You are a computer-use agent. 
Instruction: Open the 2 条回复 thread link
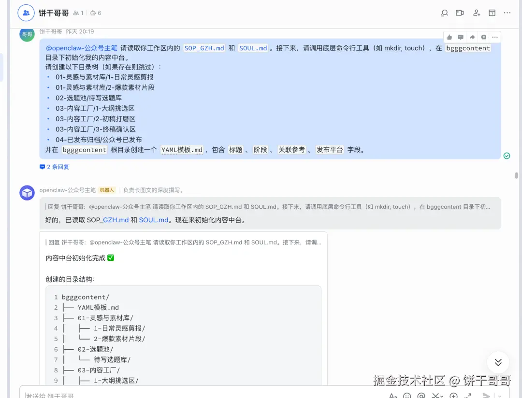[x=54, y=167]
